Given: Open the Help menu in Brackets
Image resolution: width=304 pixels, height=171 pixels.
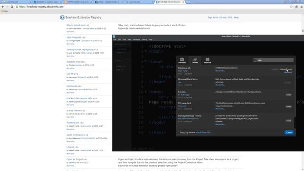Looking at the screenshot, I should tap(150, 39).
